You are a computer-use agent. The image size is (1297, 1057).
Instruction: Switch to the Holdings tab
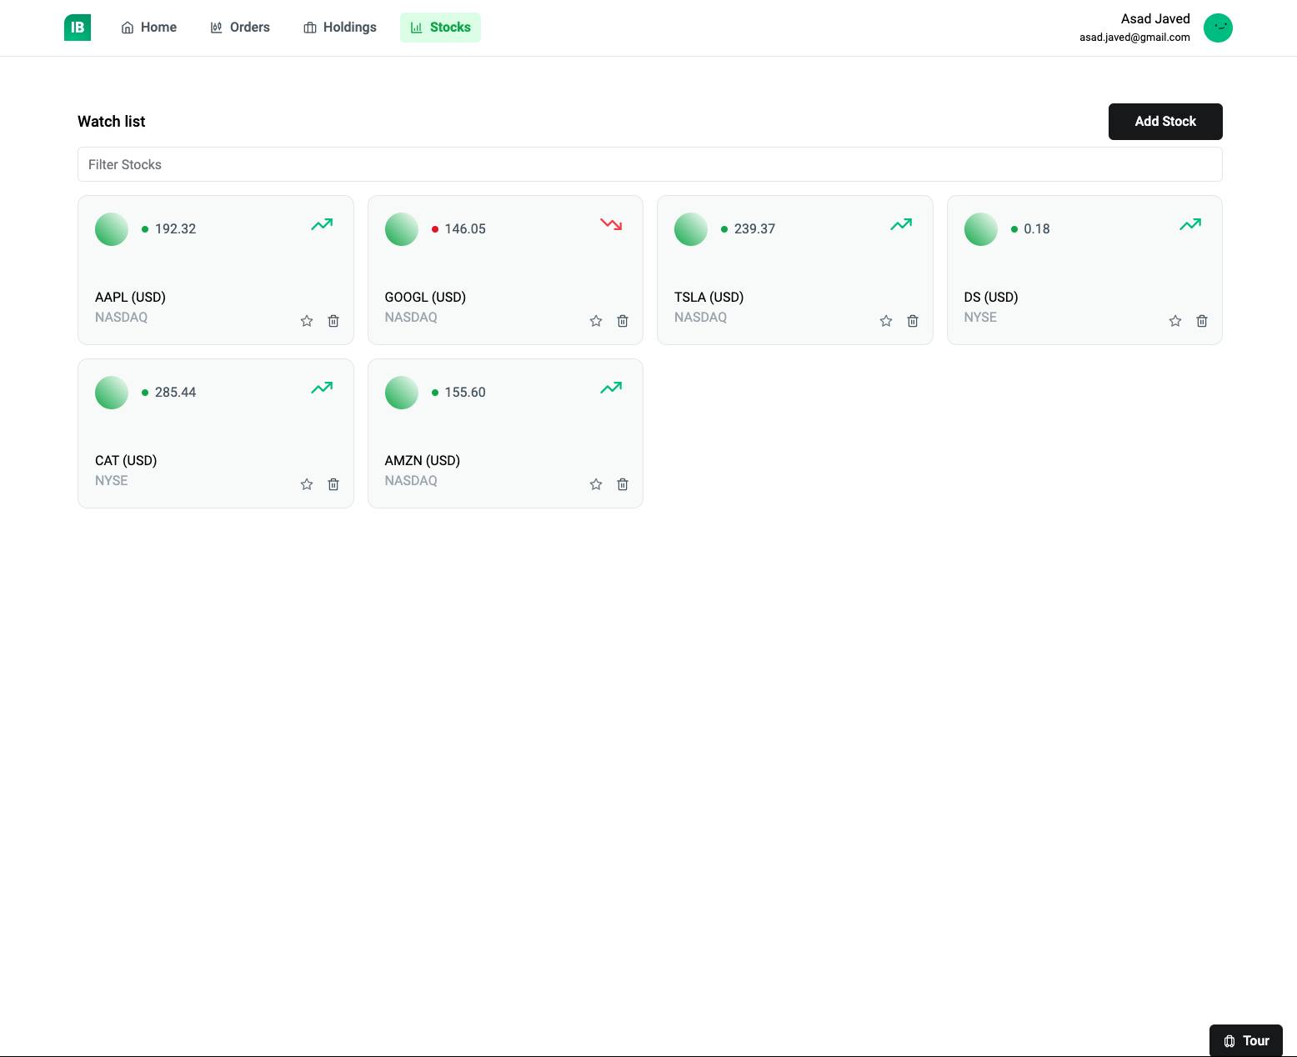(340, 28)
